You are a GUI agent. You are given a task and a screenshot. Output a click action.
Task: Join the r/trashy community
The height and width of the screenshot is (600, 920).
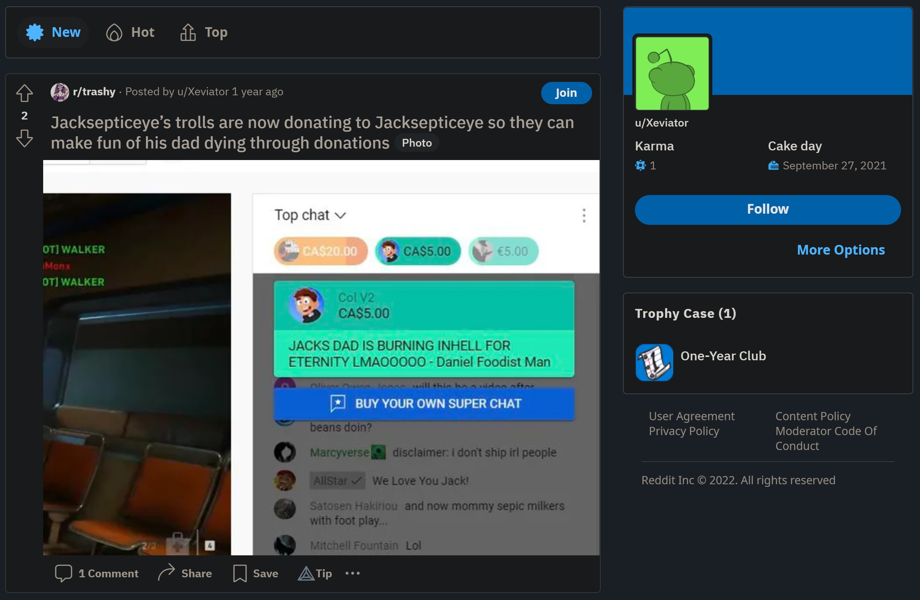point(566,93)
